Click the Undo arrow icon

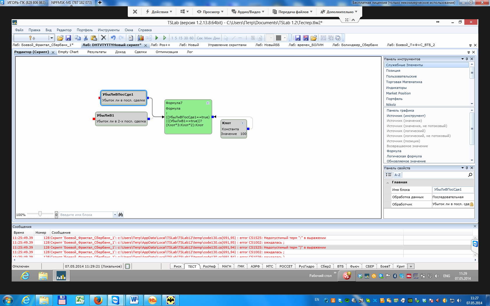coord(113,38)
